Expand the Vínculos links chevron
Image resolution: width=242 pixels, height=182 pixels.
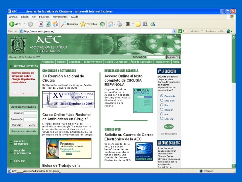202,30
